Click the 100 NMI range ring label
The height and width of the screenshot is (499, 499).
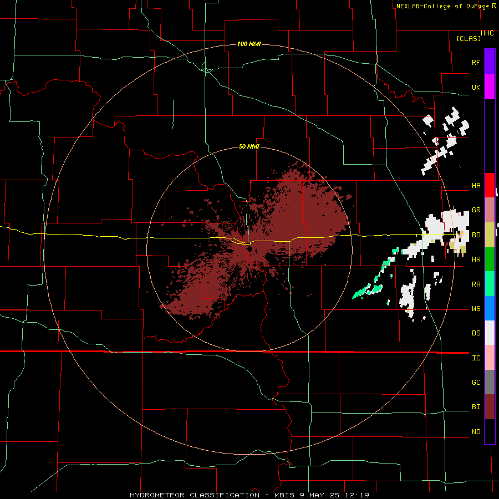pos(249,44)
